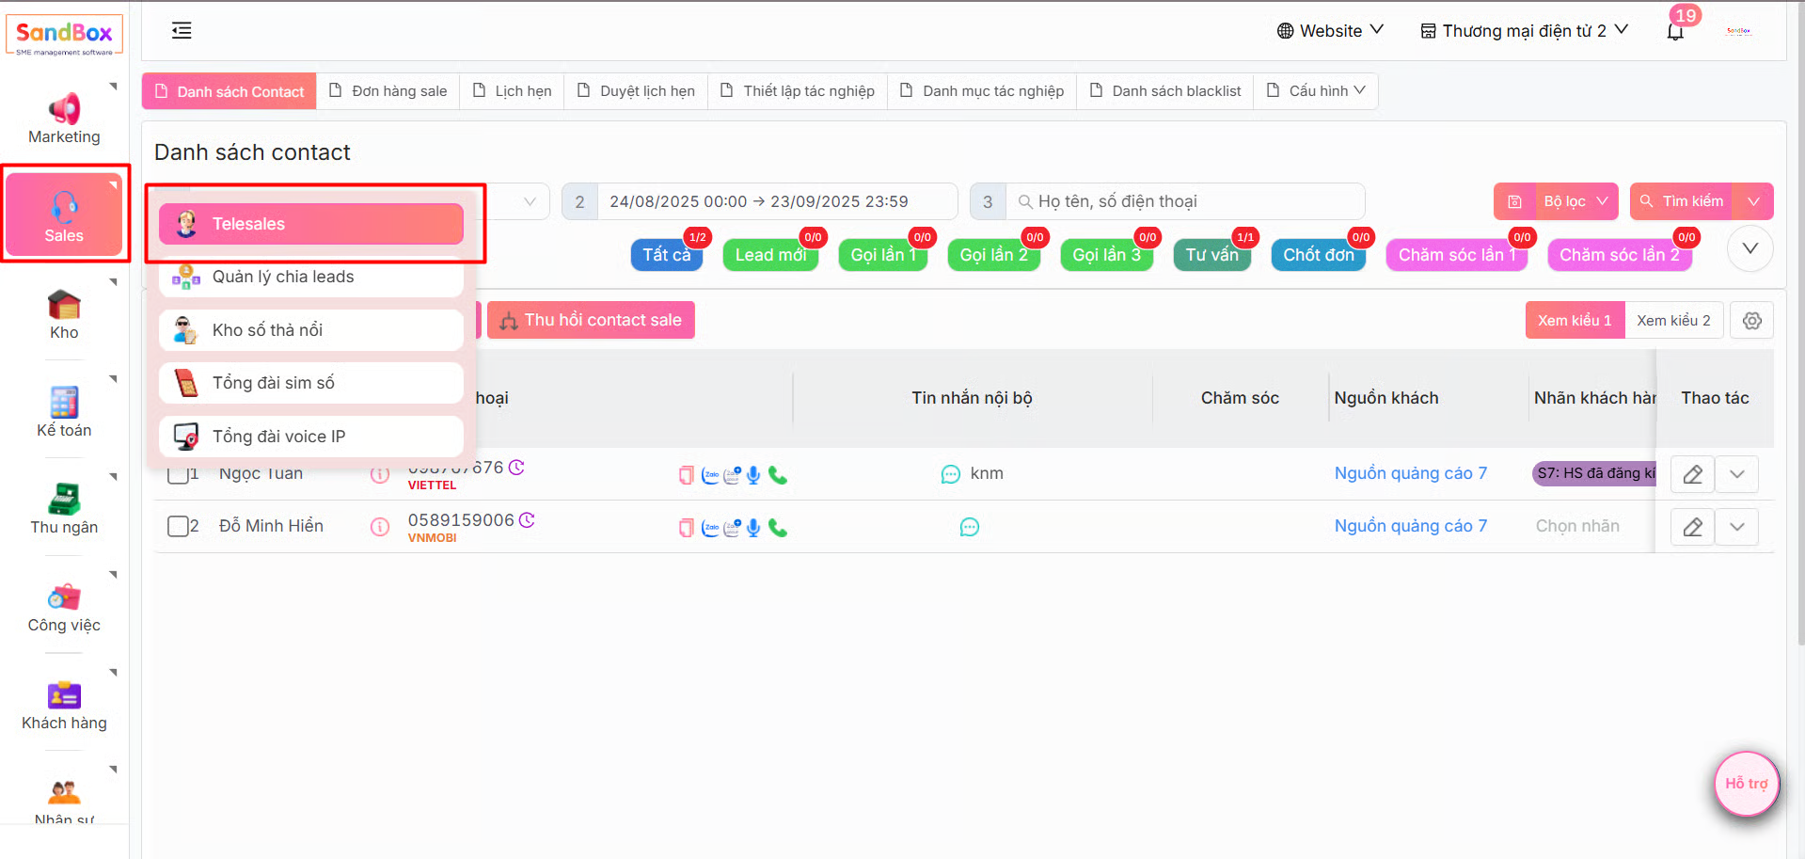The height and width of the screenshot is (859, 1805).
Task: Open the Kế toán accounting module
Action: (64, 412)
